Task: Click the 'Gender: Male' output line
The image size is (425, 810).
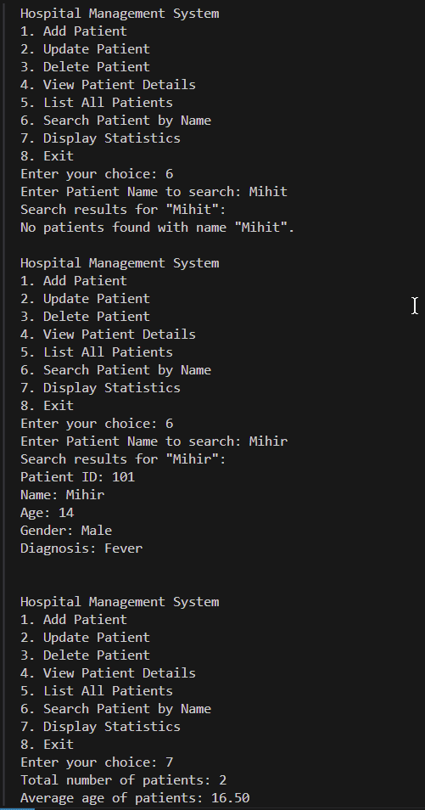Action: pos(66,530)
